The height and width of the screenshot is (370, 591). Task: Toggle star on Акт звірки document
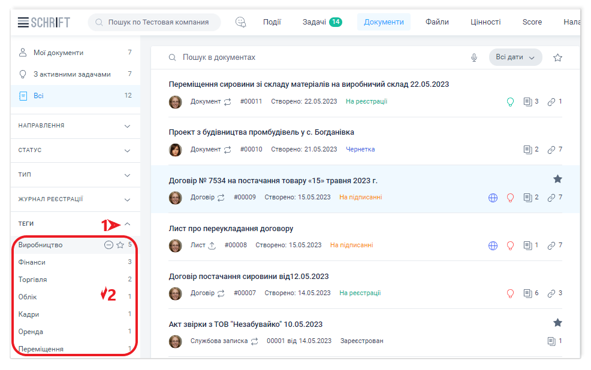click(557, 323)
